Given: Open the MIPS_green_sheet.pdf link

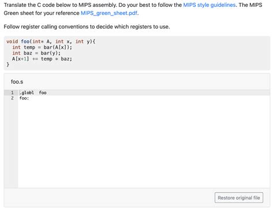Looking at the screenshot, I should click(x=109, y=13).
